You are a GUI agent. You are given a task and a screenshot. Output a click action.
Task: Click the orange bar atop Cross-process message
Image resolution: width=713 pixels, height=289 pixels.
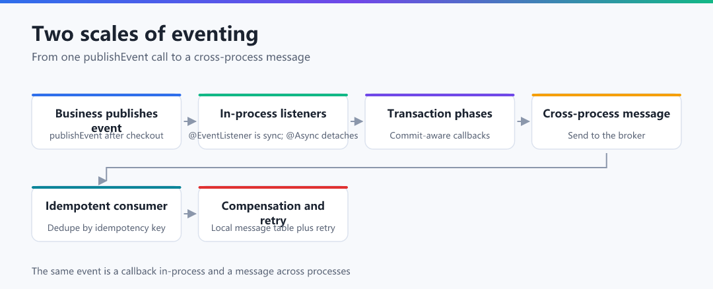click(607, 95)
